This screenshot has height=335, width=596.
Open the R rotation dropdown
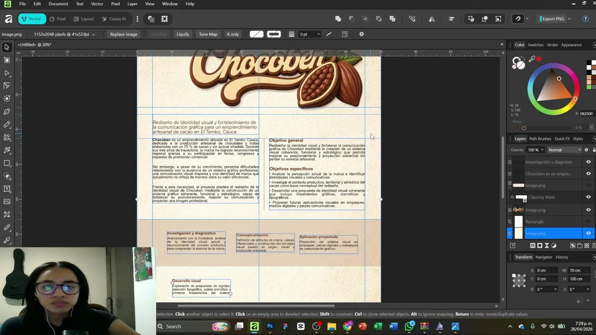[555, 289]
